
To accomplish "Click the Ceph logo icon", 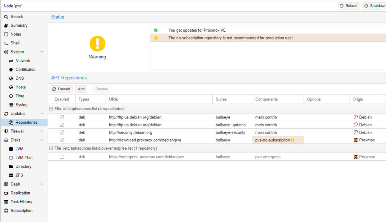I will click(6, 184).
